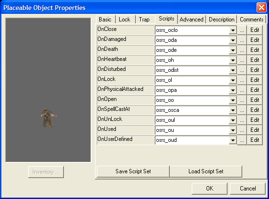Load a script set

point(206,171)
